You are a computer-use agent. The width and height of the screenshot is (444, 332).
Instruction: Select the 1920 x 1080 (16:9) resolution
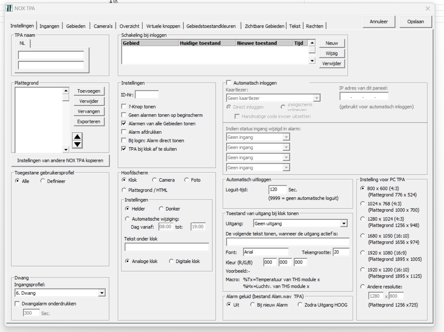click(363, 253)
